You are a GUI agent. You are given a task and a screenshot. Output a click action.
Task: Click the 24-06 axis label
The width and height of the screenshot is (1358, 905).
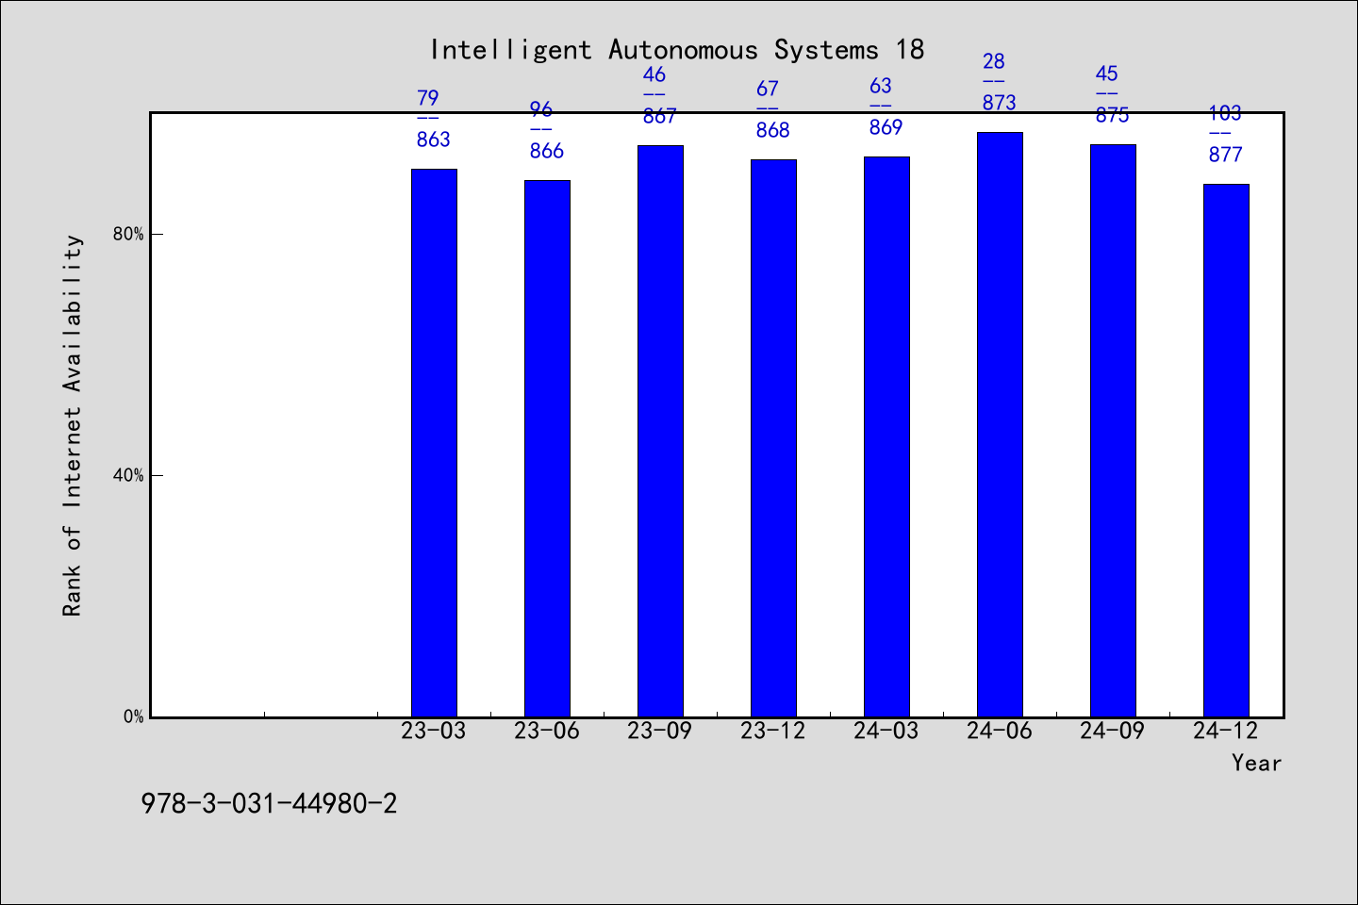coord(1000,731)
